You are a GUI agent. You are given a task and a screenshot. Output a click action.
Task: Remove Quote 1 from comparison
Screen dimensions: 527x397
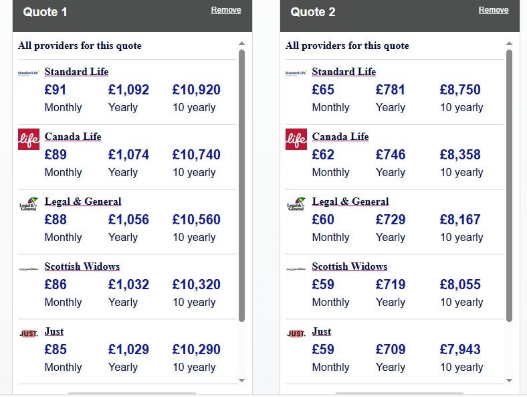click(226, 10)
